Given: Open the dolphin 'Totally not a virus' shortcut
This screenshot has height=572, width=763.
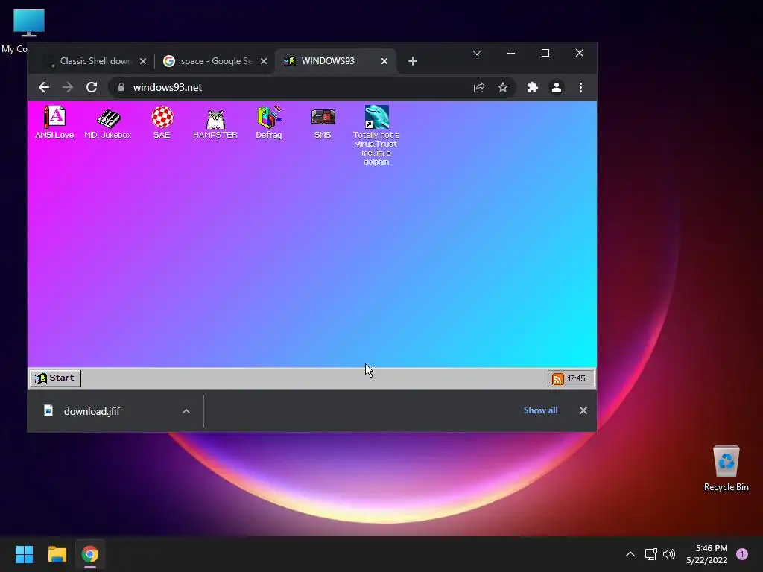Looking at the screenshot, I should click(x=376, y=135).
